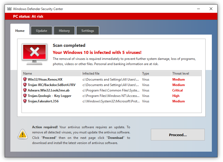The height and width of the screenshot is (162, 223).
Task: Click the 'Scan completed' heading
Action: point(69,45)
